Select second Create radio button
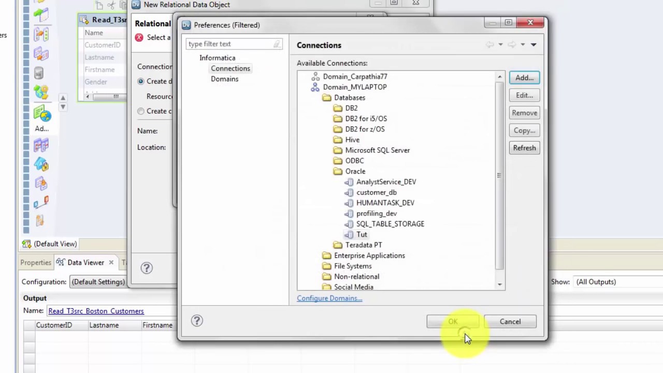 [141, 111]
